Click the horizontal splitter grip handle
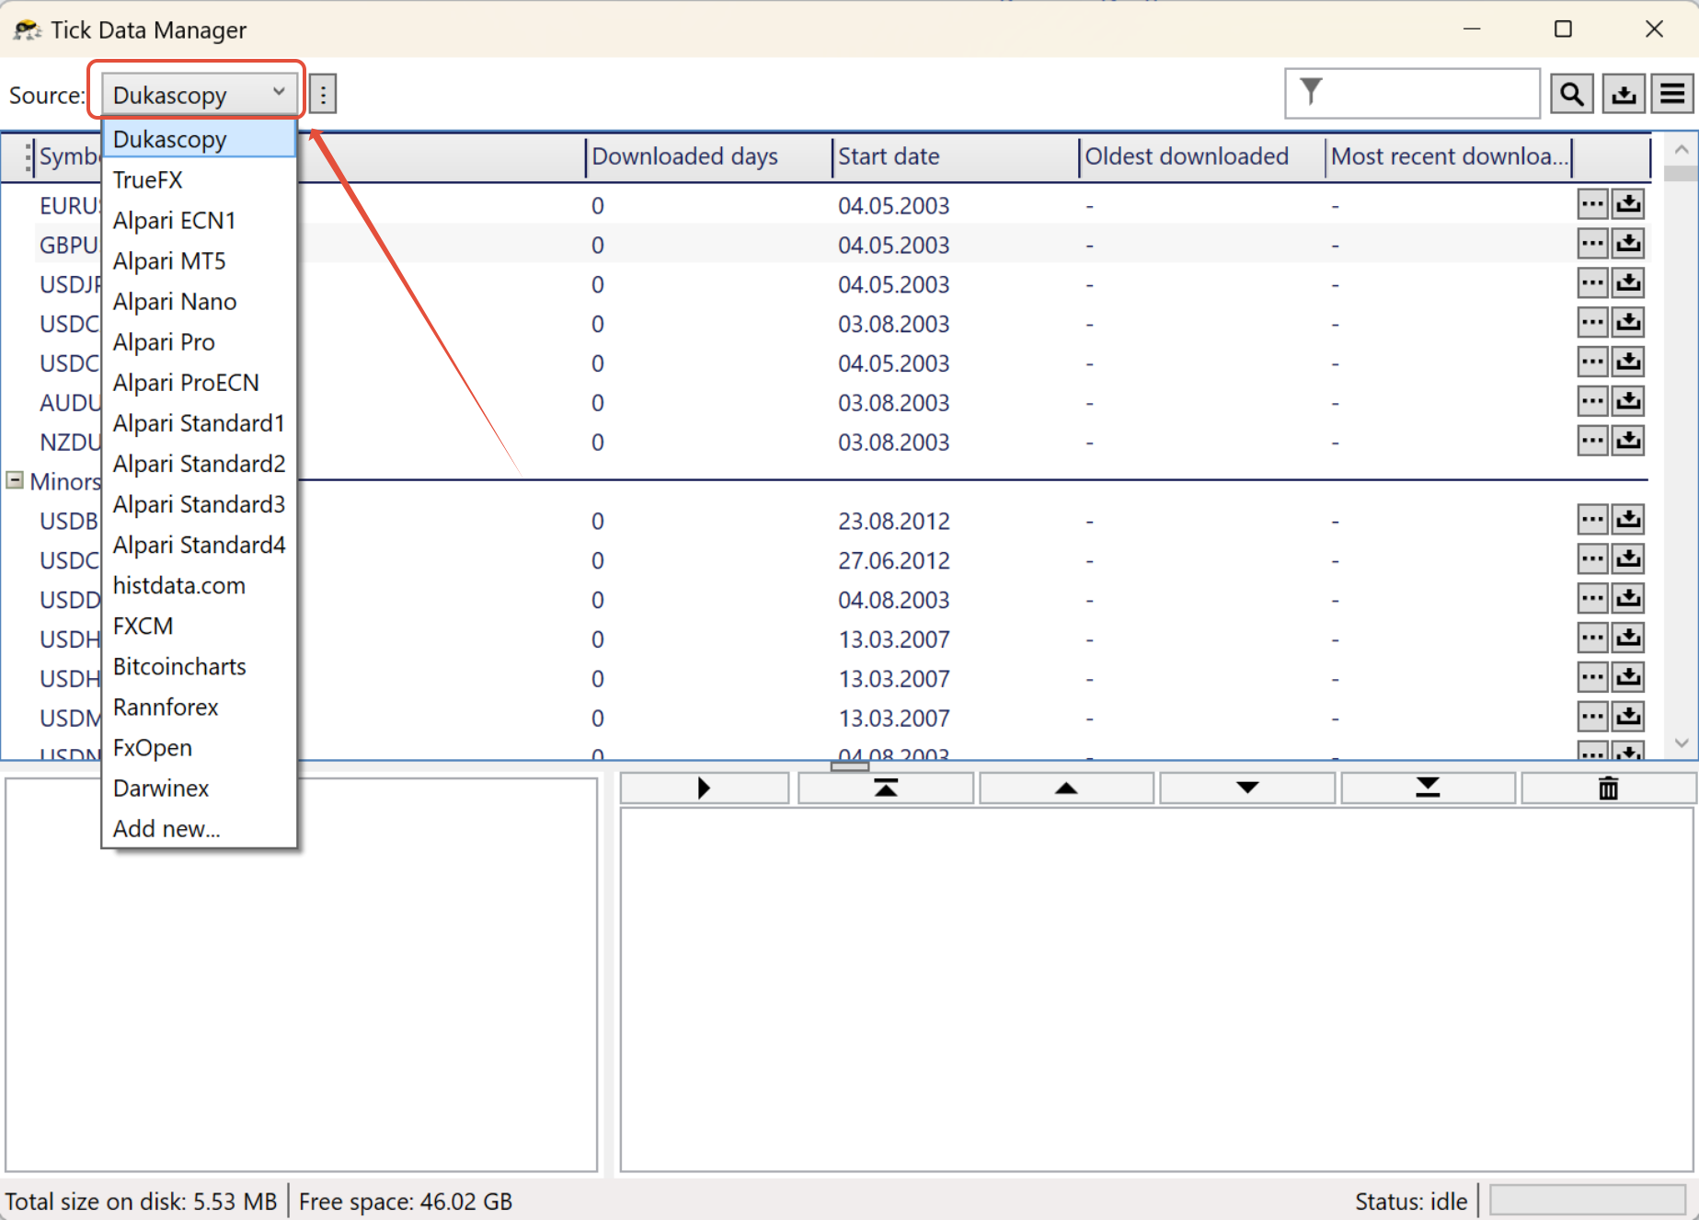Viewport: 1699px width, 1220px height. tap(849, 765)
